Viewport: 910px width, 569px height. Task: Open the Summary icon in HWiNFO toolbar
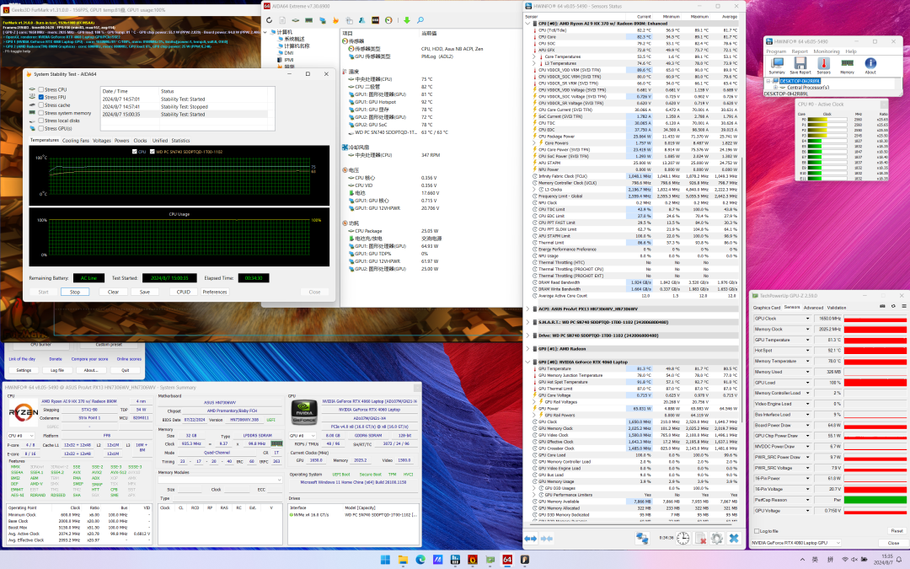(x=777, y=65)
